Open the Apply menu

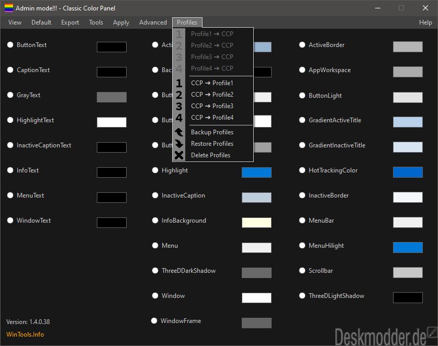121,22
